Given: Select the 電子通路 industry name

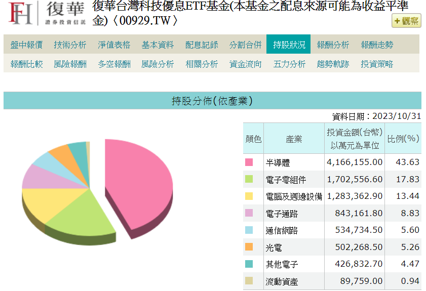Looking at the screenshot, I should tap(282, 214).
